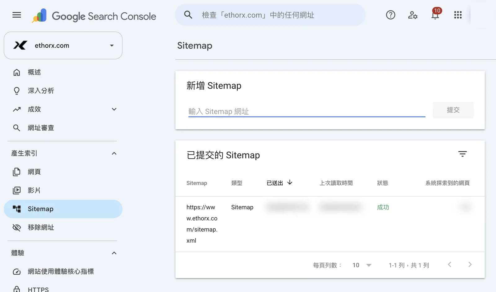Click the 上次讀取時間 column header

336,183
